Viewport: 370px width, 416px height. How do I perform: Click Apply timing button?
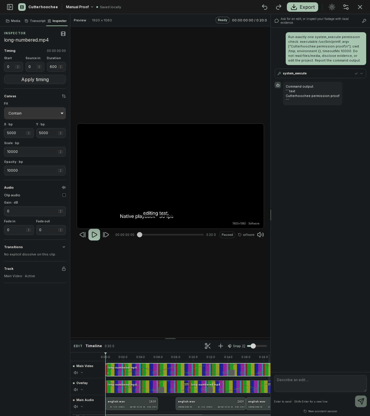tap(35, 79)
